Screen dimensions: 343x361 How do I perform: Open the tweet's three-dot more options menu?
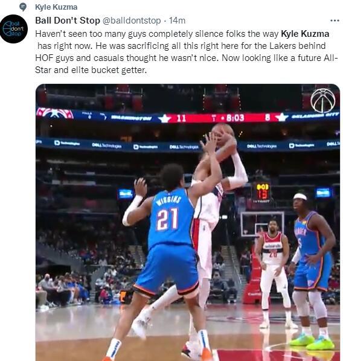pyautogui.click(x=335, y=21)
